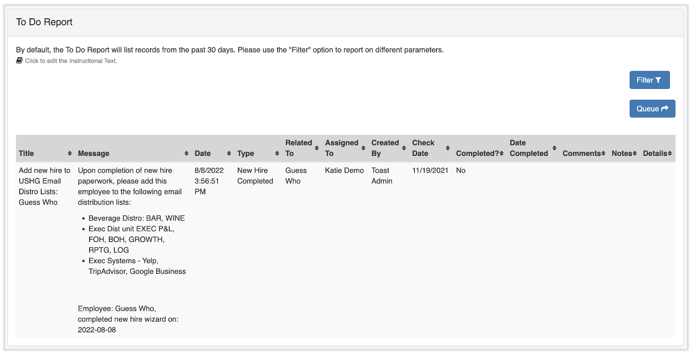Sort by Date column sort arrows
This screenshot has height=353, width=692.
coord(229,154)
